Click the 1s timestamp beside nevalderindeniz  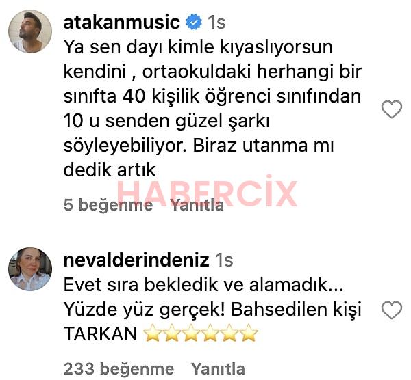224,260
